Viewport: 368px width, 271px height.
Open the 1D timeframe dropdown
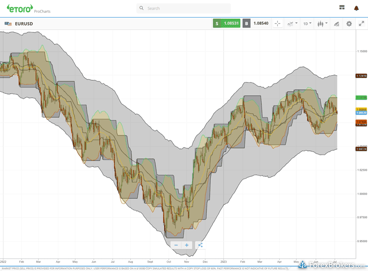click(308, 23)
